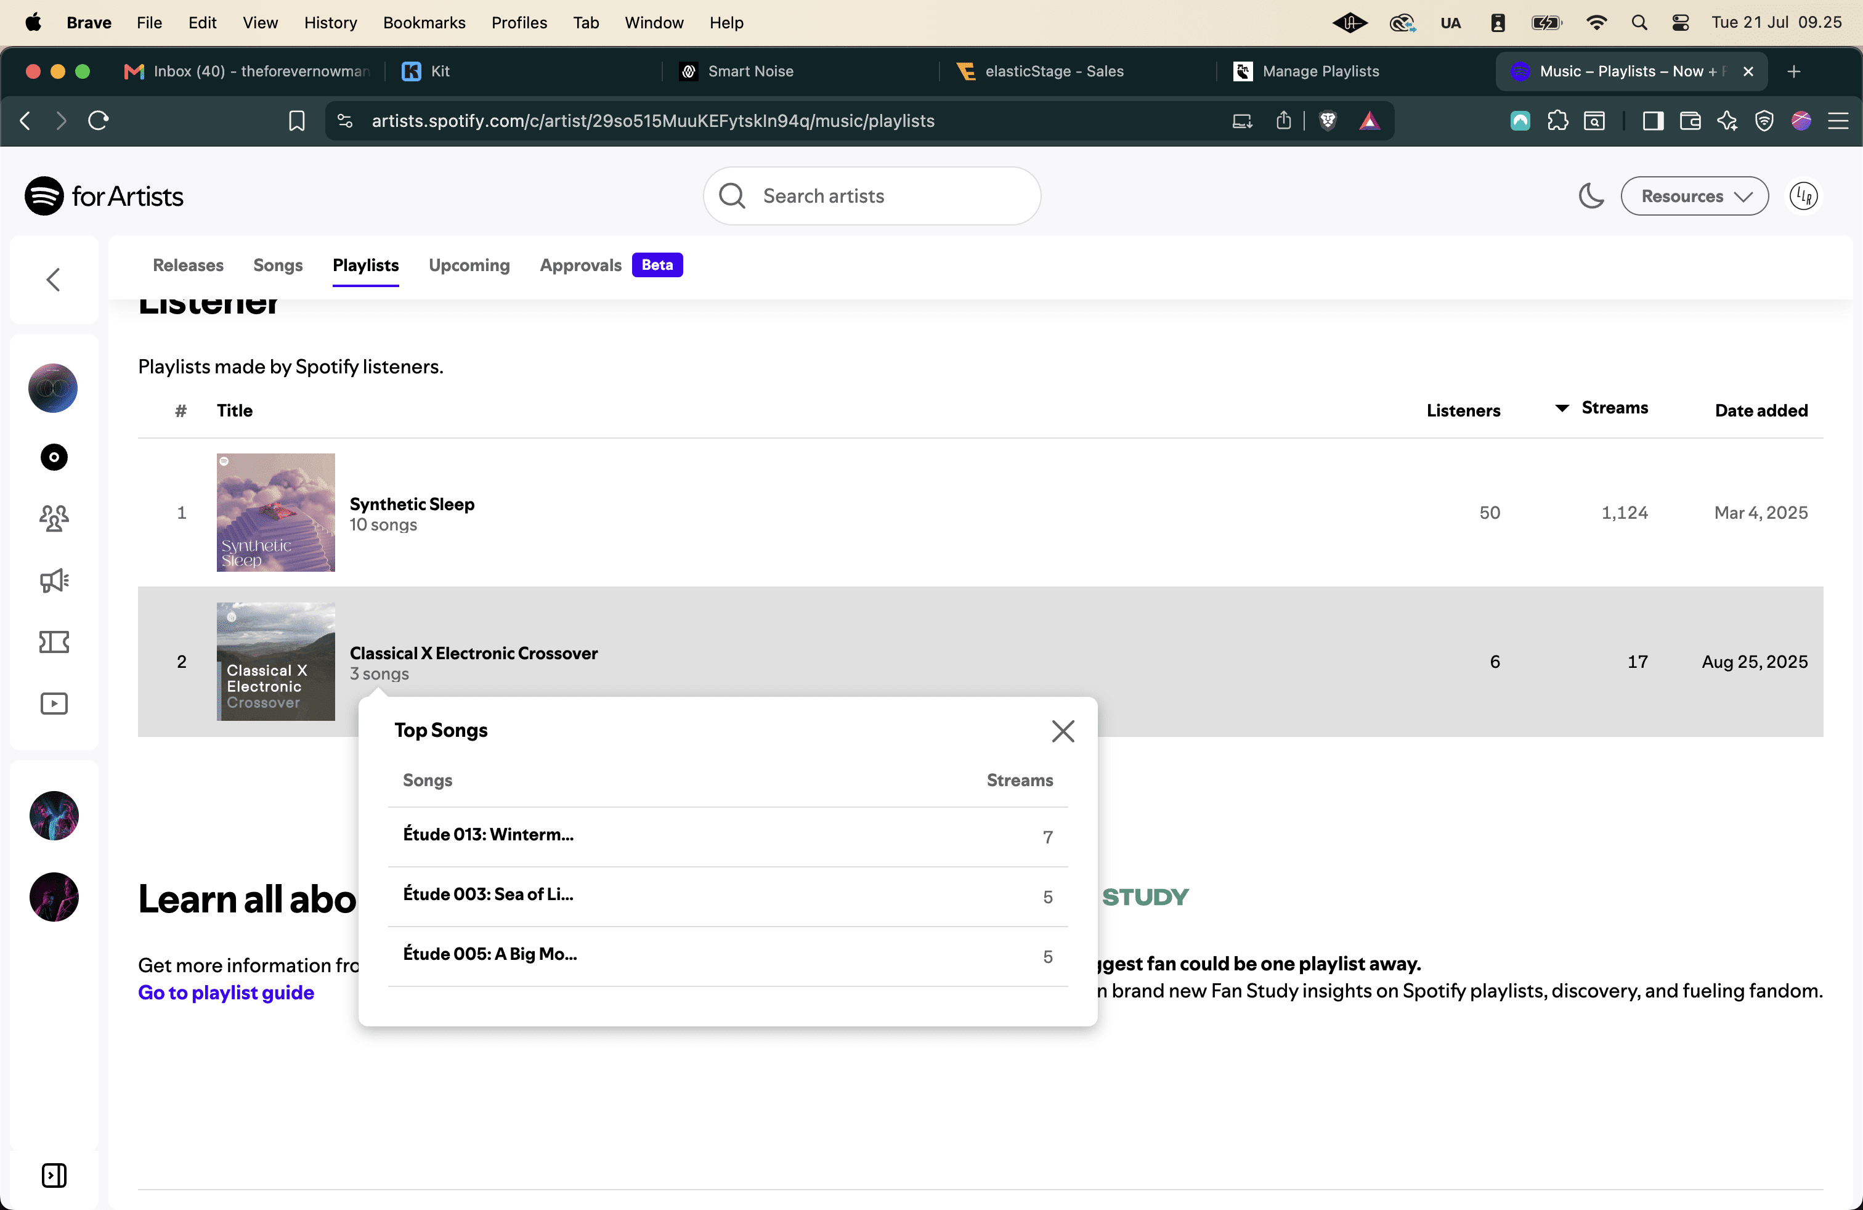Open Classical X Electronic Crossover playlist title

474,652
